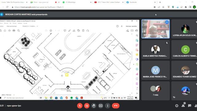
Task: Open the chat with everyone panel
Action: 190,106
